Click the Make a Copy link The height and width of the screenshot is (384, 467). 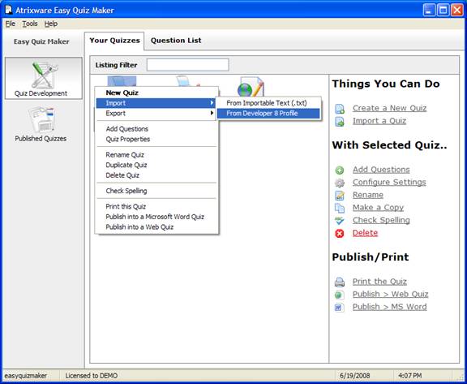[379, 208]
